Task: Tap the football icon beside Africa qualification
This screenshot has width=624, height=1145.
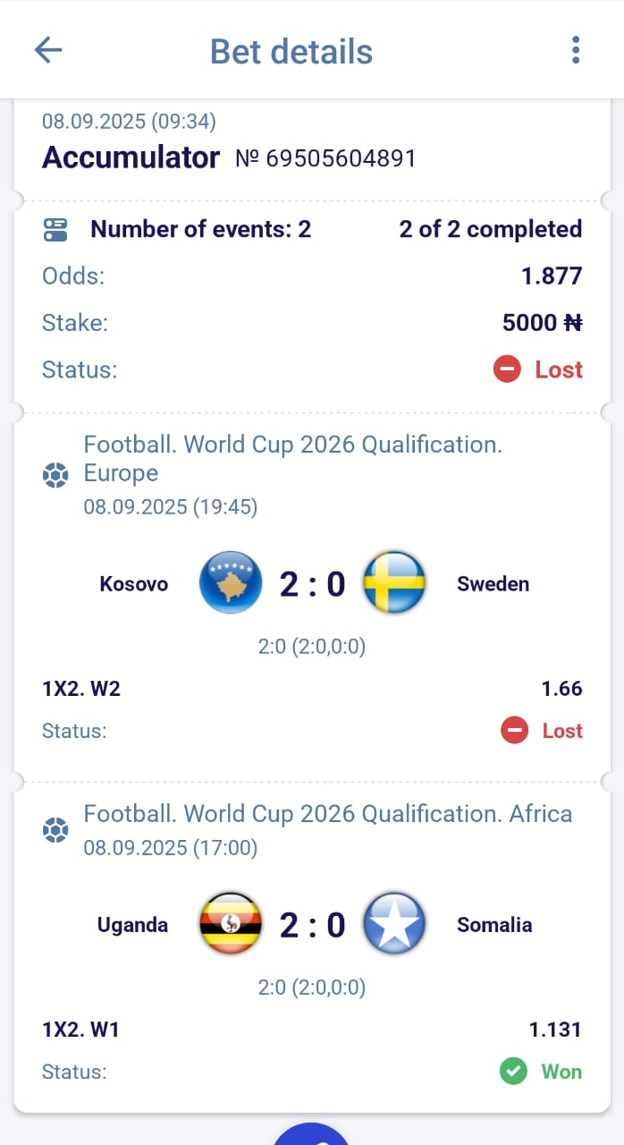Action: click(x=55, y=831)
